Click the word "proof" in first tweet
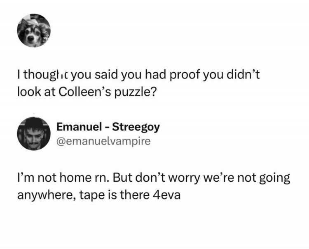This screenshot has width=309, height=249. click(x=185, y=75)
